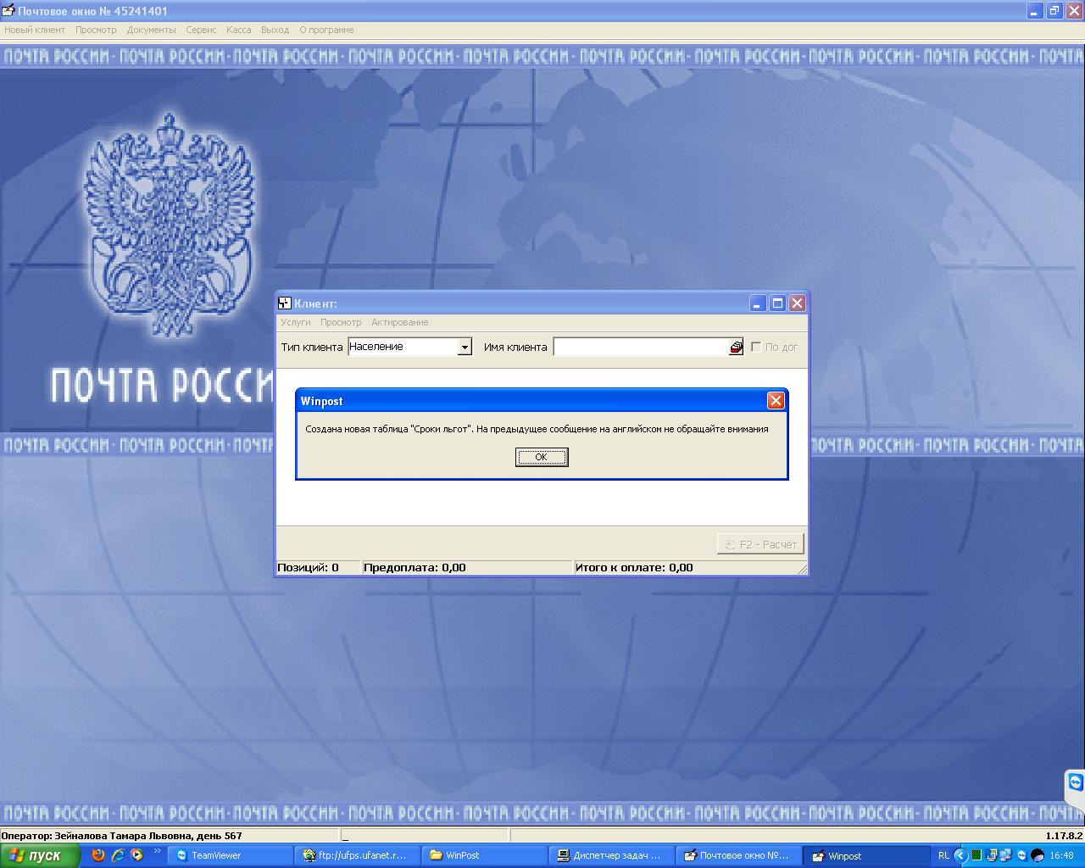This screenshot has height=868, width=1085.
Task: Click the Имя клиента label
Action: click(x=515, y=347)
